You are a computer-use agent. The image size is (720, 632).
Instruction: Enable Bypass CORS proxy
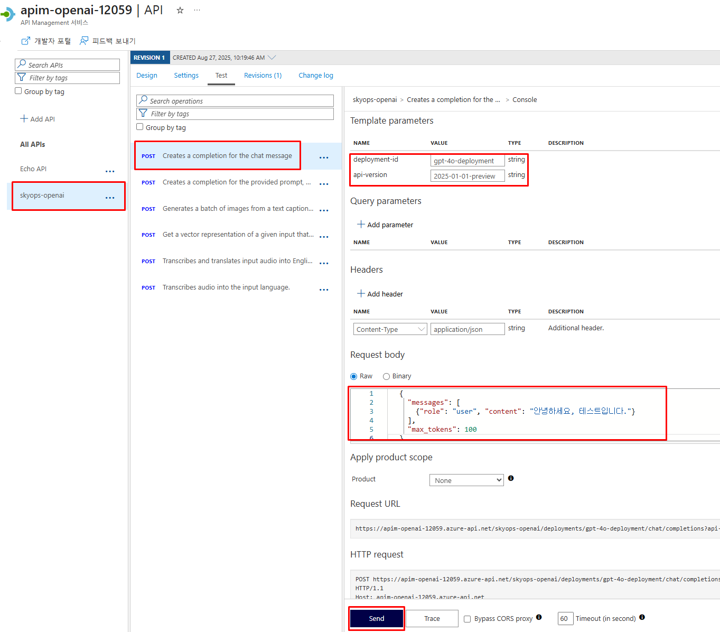(467, 618)
